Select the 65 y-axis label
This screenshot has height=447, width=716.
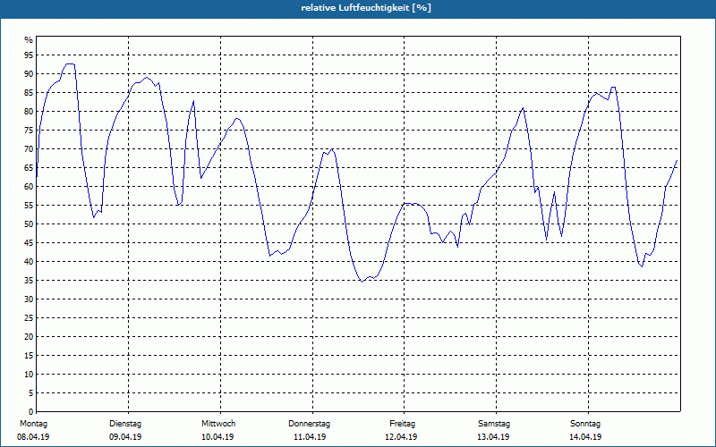[29, 167]
